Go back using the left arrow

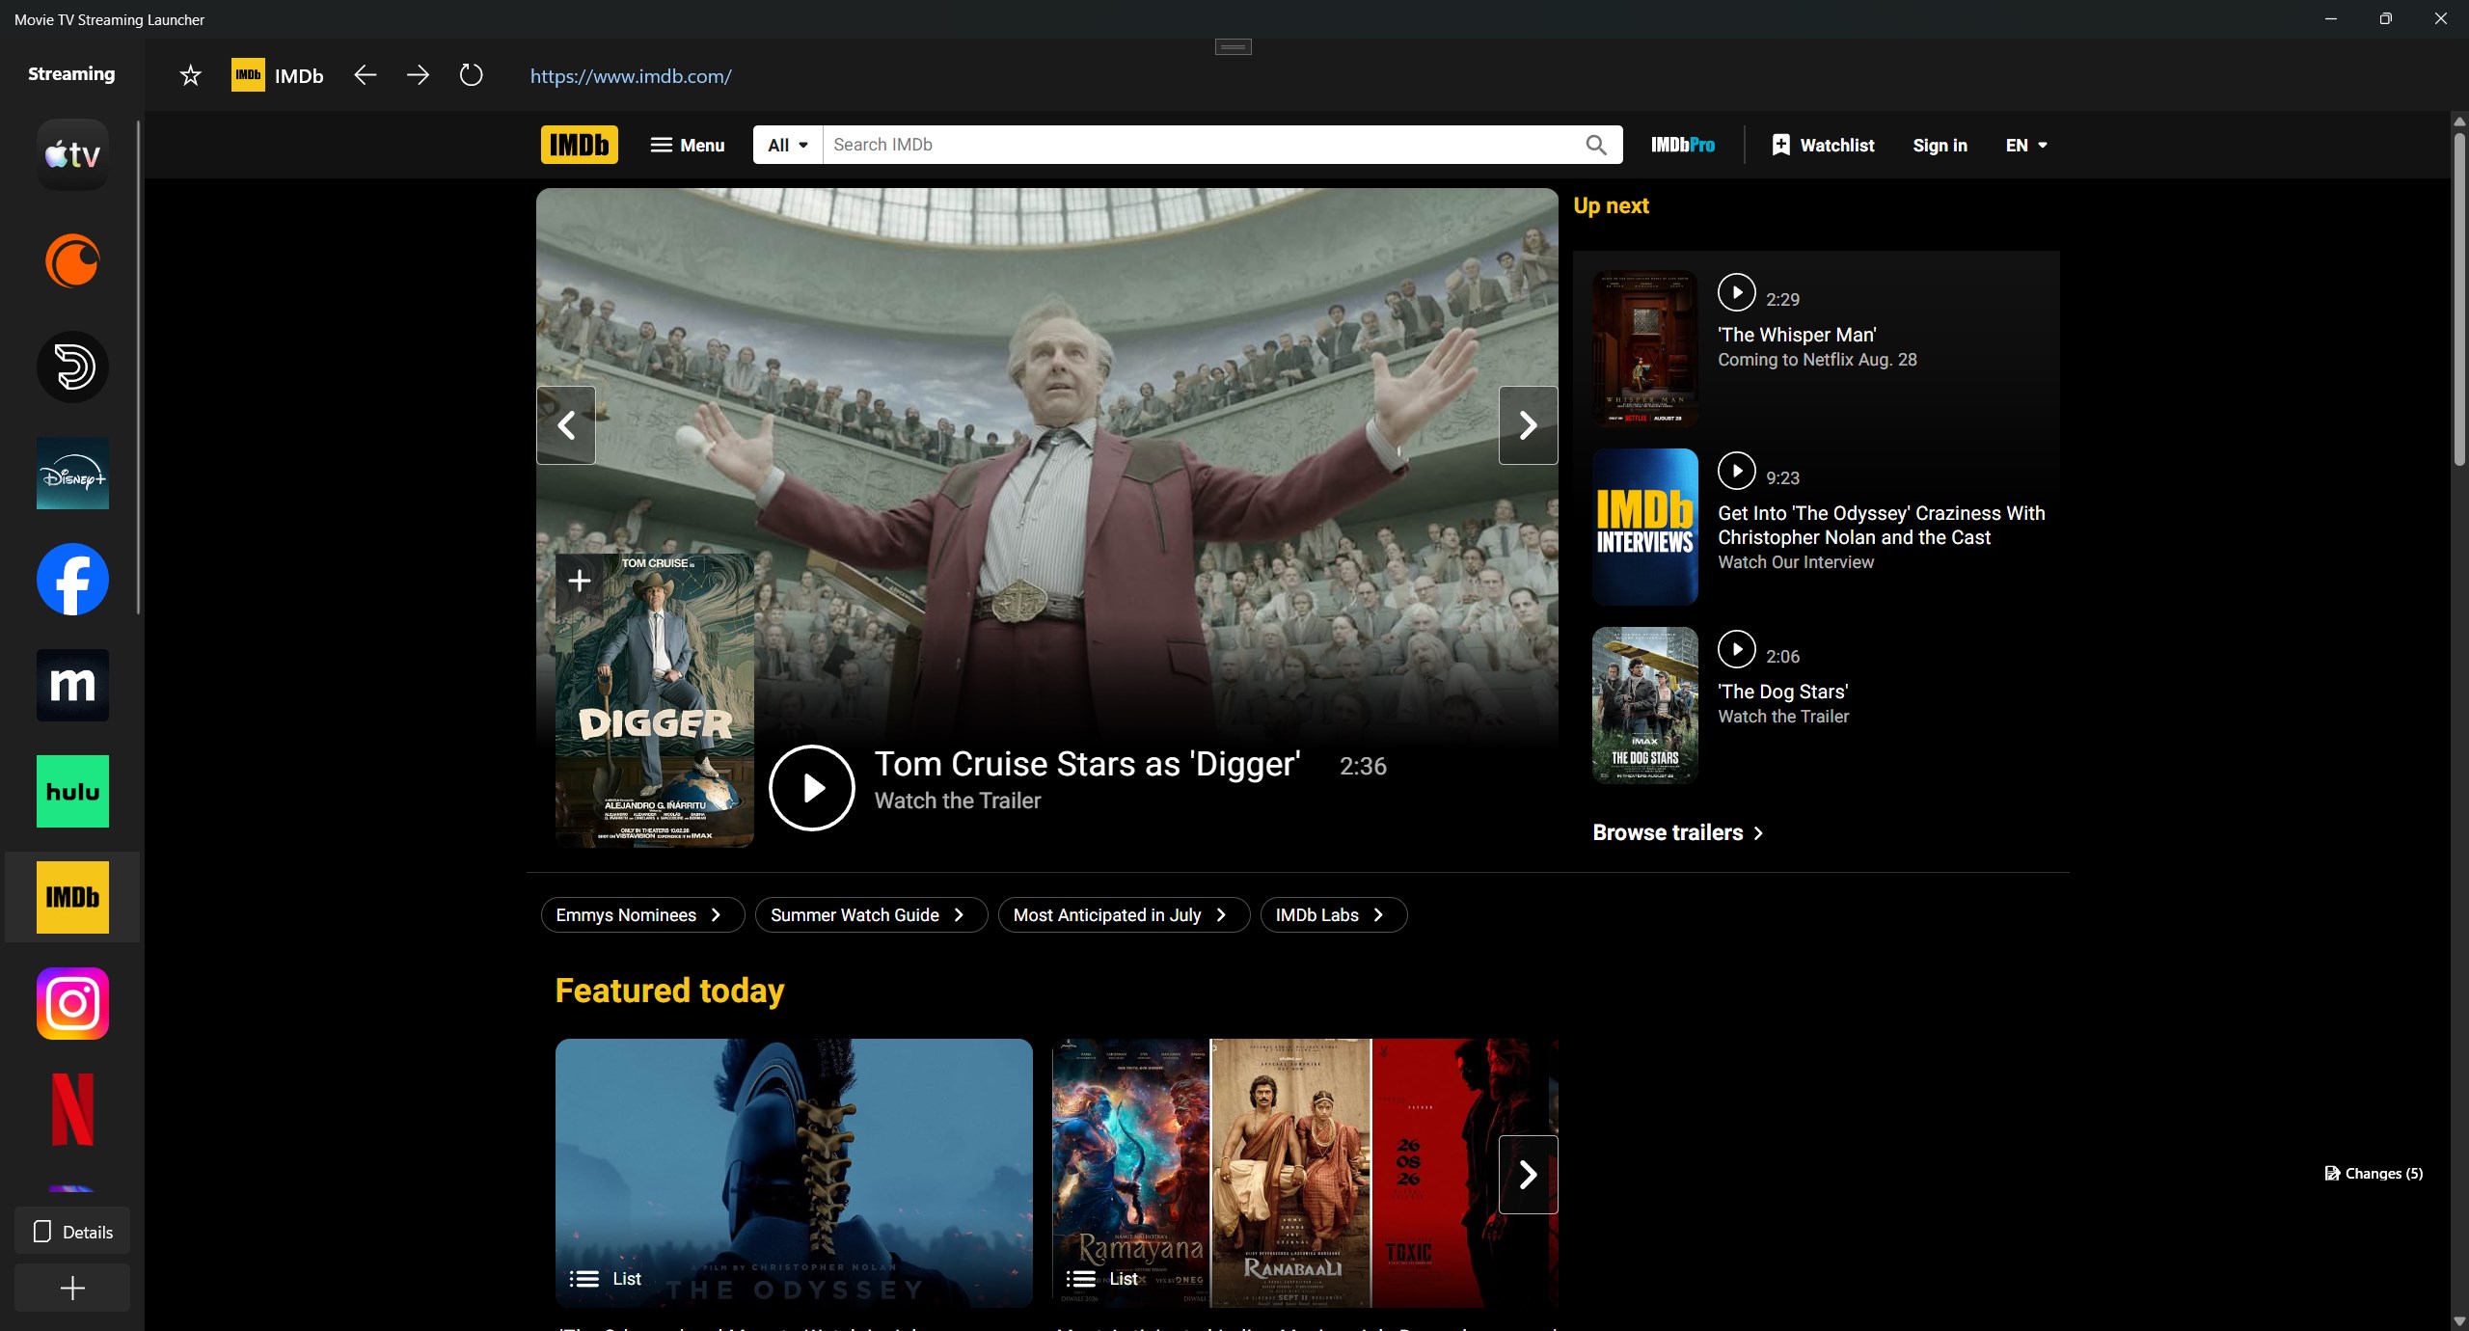[x=365, y=75]
